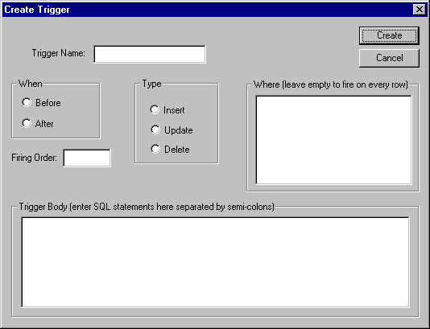This screenshot has width=430, height=329.
Task: Focus the Trigger Name text field
Action: tap(150, 54)
